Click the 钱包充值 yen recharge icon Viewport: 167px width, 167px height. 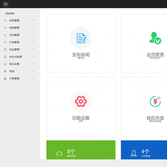coord(155,102)
